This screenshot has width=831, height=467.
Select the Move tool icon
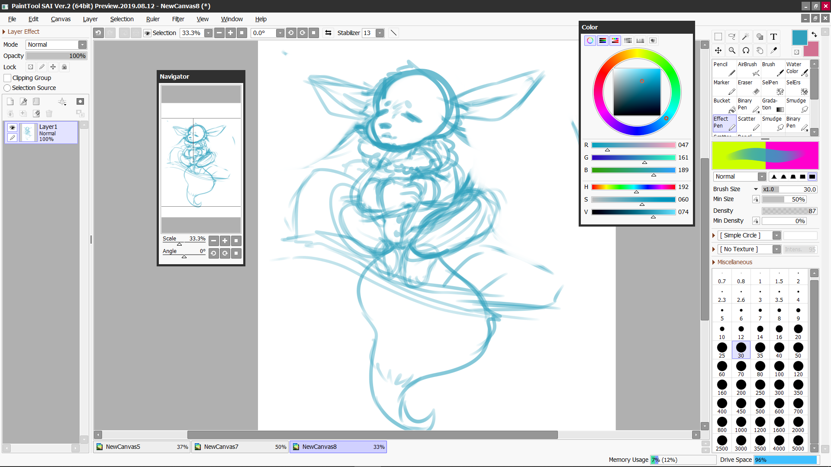(x=718, y=51)
